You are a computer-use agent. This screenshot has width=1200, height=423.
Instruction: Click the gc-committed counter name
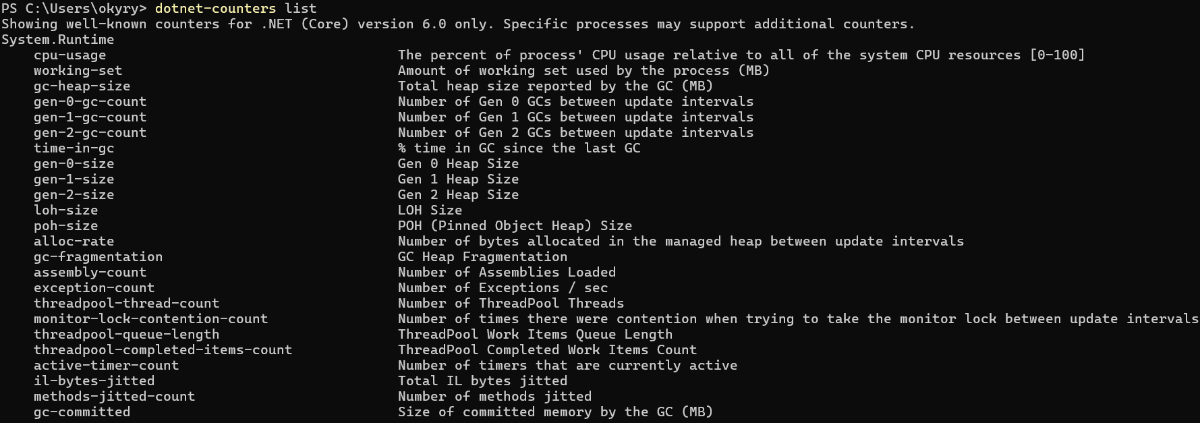(x=82, y=412)
